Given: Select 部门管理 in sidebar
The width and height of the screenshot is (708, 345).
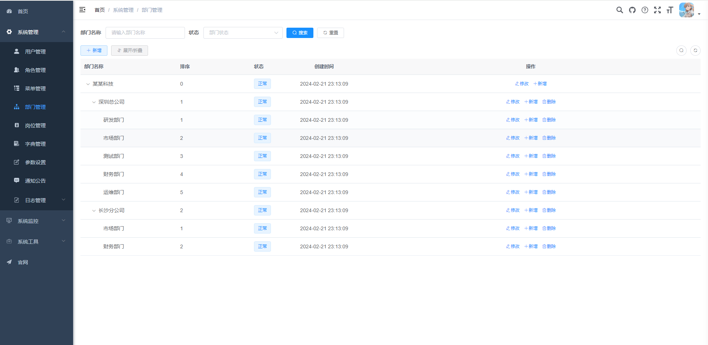Looking at the screenshot, I should [37, 107].
